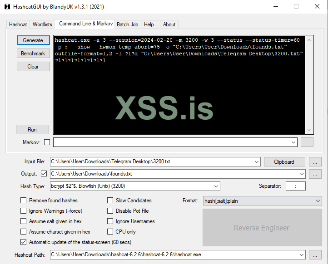Click the Separator input field
This screenshot has height=264, width=328.
click(296, 186)
